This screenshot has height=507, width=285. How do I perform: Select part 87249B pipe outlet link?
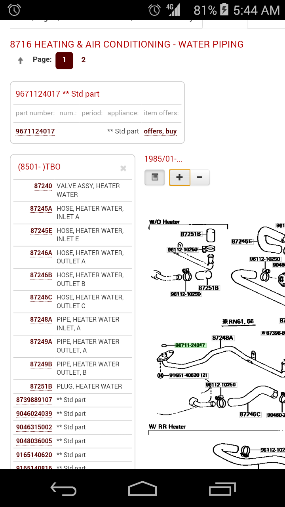41,364
